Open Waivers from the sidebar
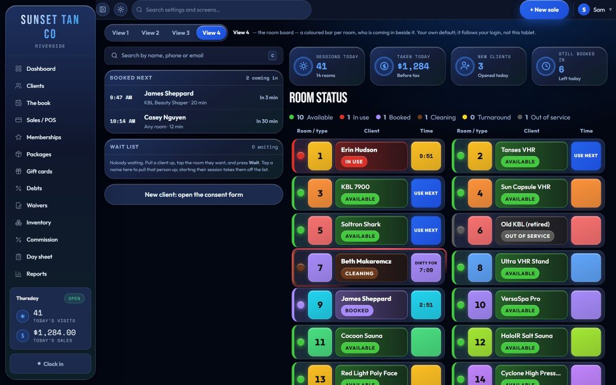 [x=50, y=205]
